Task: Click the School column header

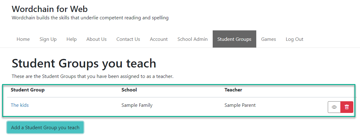Action: pyautogui.click(x=129, y=90)
